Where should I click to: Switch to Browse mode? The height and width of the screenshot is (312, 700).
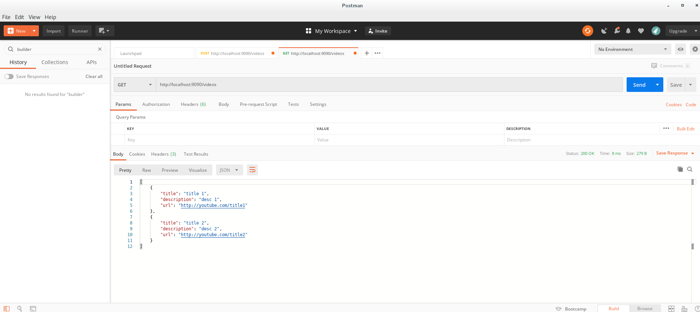click(x=645, y=308)
